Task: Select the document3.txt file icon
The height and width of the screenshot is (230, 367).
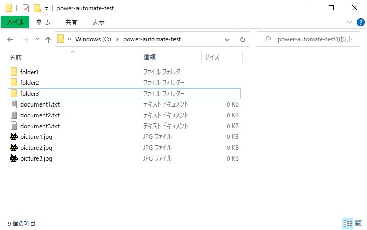Action: pos(14,126)
